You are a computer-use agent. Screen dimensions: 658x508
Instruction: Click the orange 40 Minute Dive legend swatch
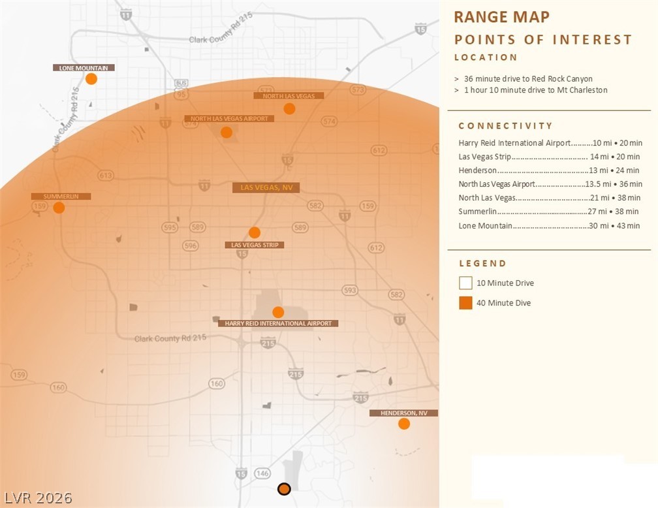click(x=465, y=302)
